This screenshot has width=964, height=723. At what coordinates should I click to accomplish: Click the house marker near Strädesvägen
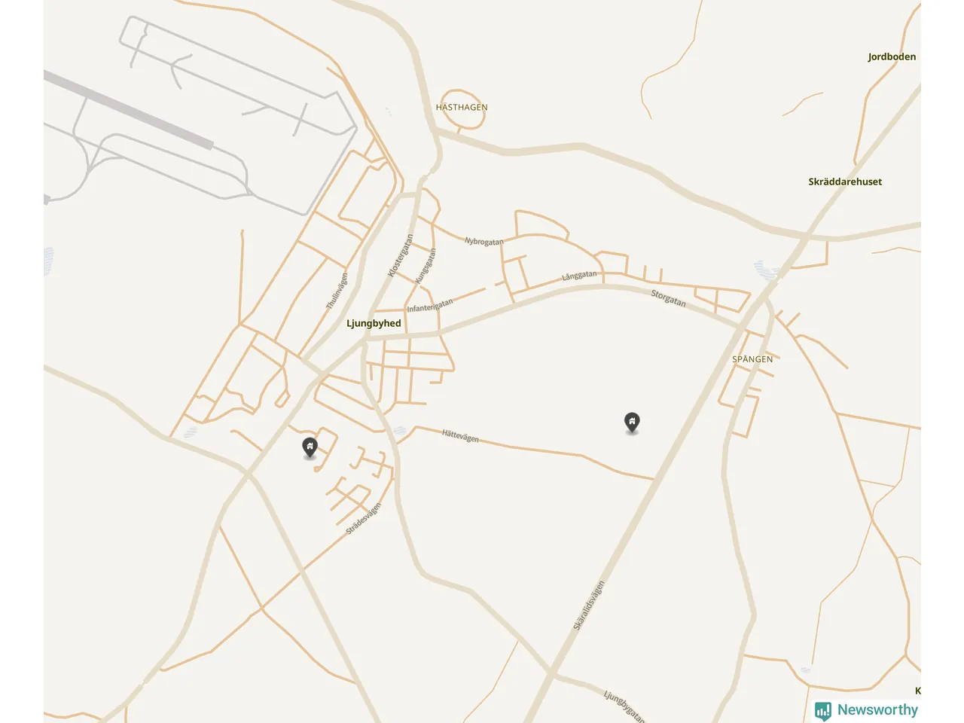310,447
